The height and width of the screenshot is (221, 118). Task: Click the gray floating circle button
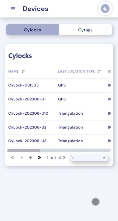96,202
